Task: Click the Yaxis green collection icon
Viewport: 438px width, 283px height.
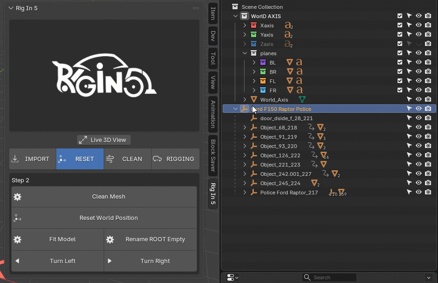Action: point(253,35)
